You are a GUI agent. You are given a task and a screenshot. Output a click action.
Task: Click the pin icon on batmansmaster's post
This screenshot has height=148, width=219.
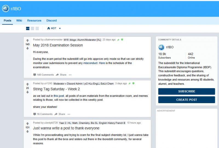click(x=118, y=40)
